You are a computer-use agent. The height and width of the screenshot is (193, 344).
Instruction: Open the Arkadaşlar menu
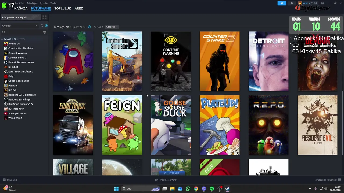tap(32, 3)
